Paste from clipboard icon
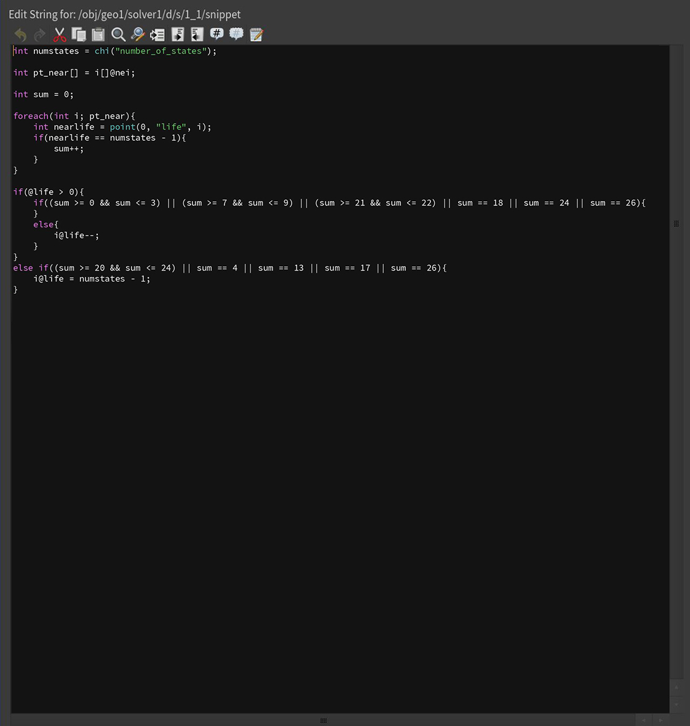The image size is (690, 726). (98, 34)
